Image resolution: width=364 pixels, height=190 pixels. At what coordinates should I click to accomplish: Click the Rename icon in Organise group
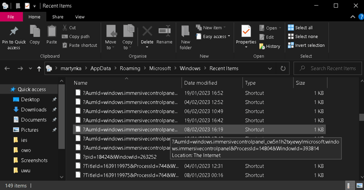click(x=164, y=31)
